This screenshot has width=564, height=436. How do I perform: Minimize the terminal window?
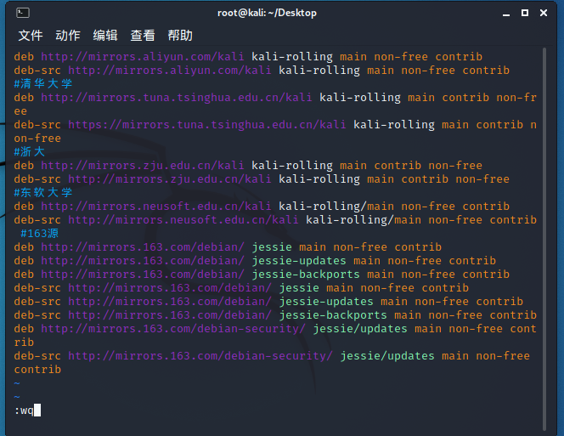(506, 14)
